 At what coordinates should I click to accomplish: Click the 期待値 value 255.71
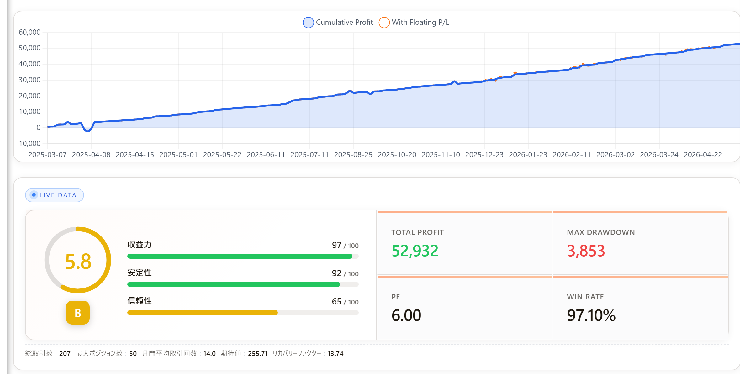[258, 354]
